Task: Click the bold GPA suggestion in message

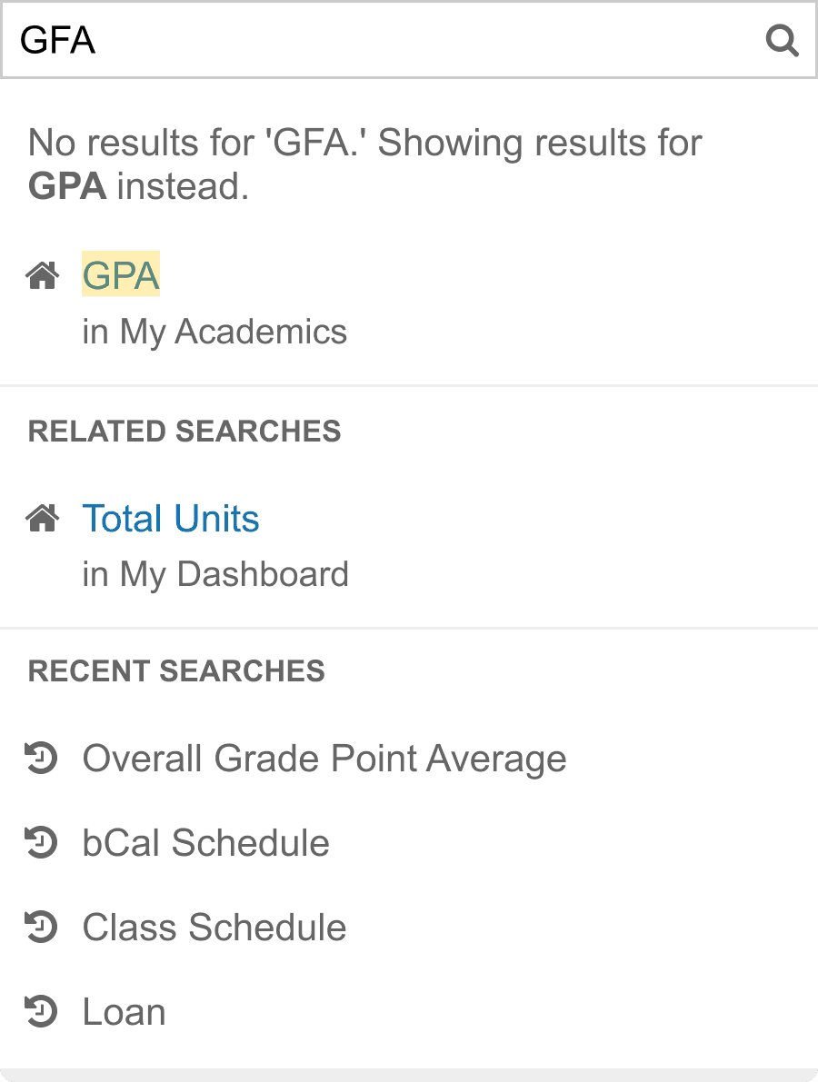Action: (x=67, y=186)
